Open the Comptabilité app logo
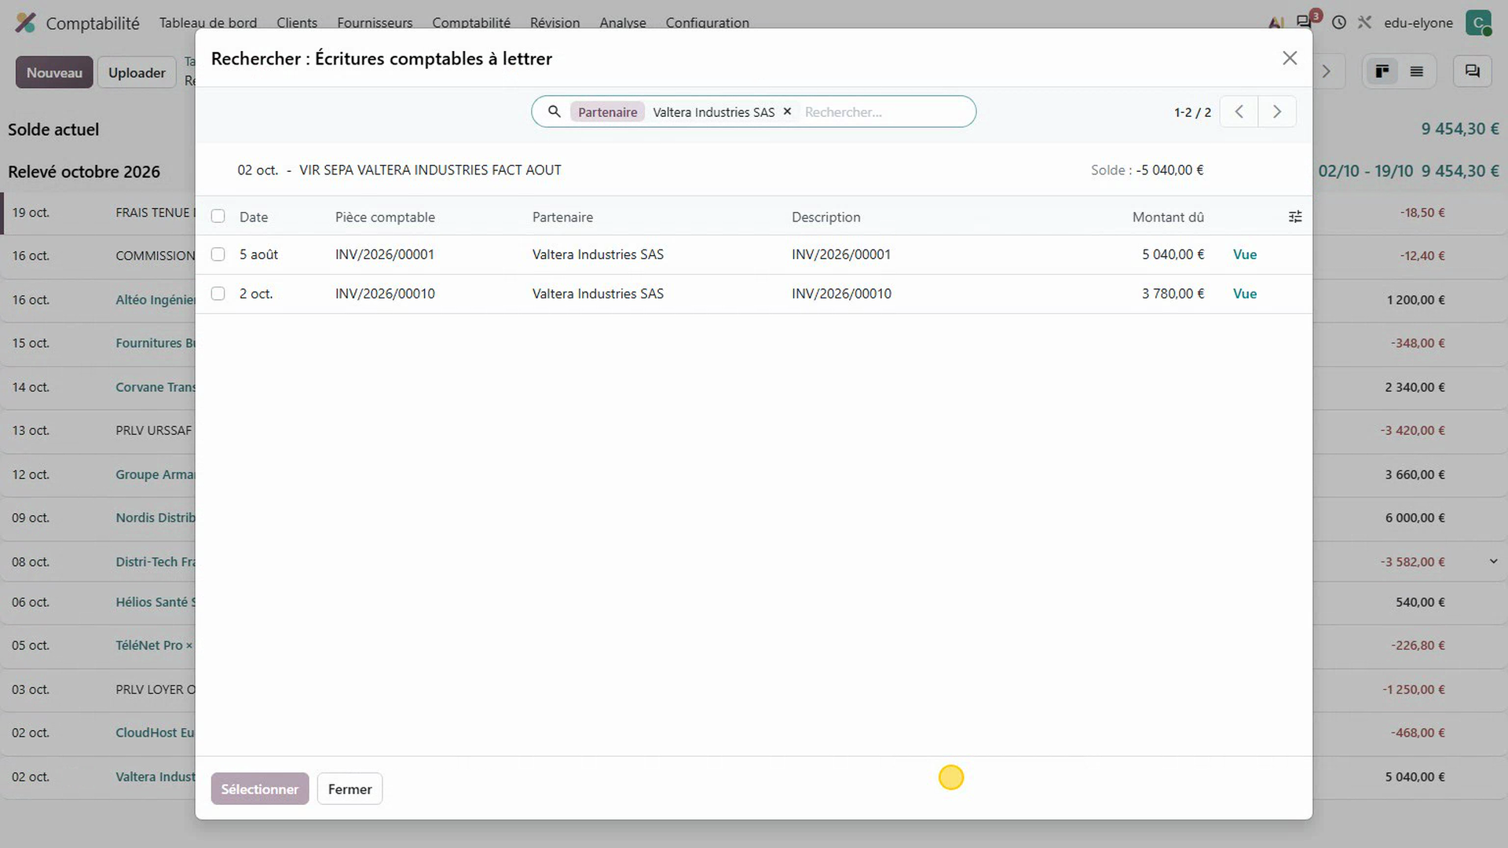Image resolution: width=1508 pixels, height=848 pixels. (26, 23)
